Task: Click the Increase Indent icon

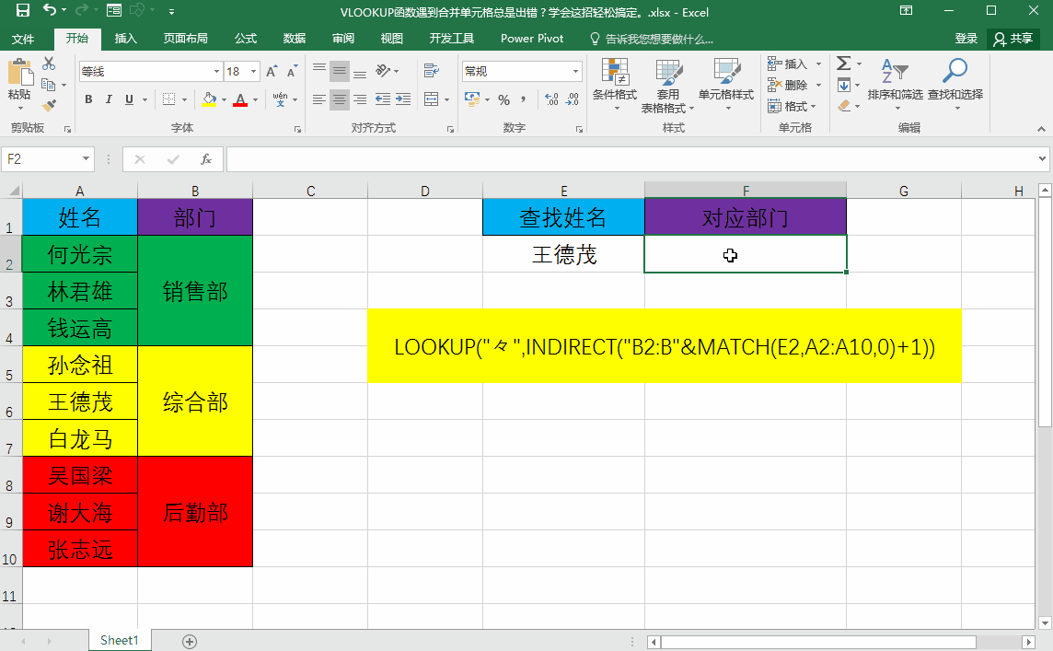Action: [x=403, y=99]
